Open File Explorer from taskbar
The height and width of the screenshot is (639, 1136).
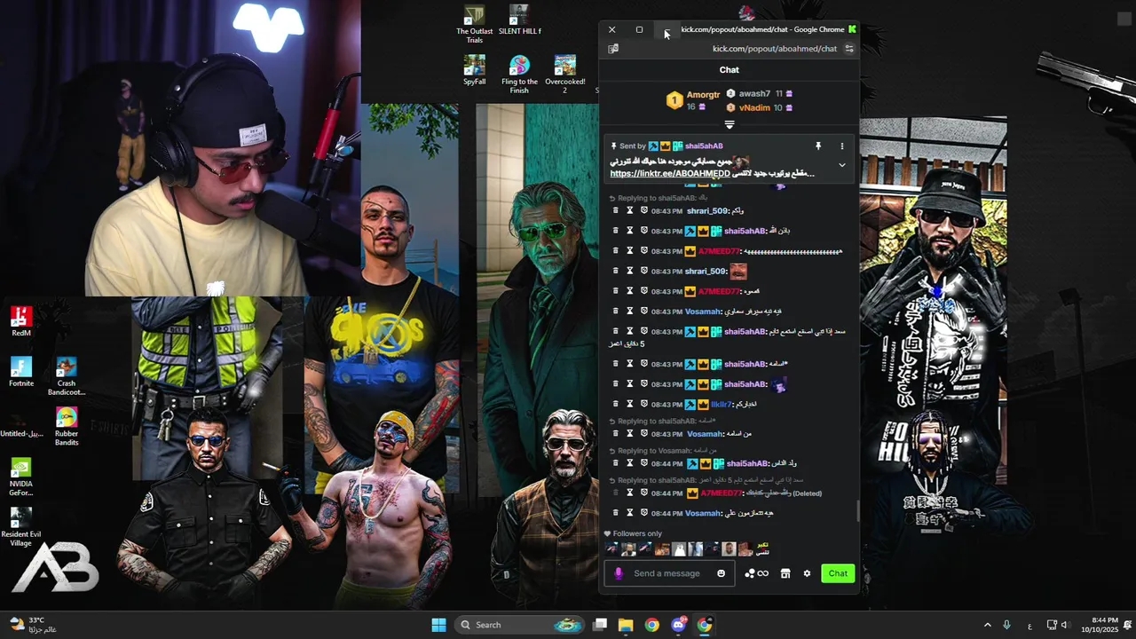626,625
